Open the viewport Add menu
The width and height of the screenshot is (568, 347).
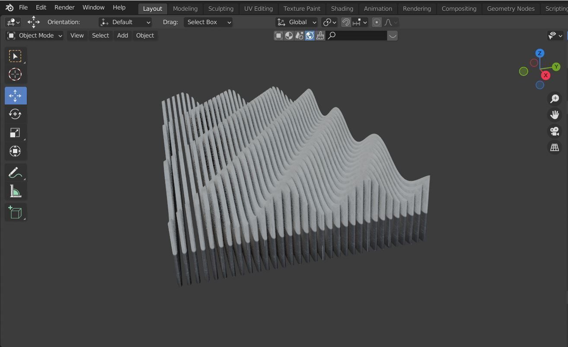(x=122, y=35)
